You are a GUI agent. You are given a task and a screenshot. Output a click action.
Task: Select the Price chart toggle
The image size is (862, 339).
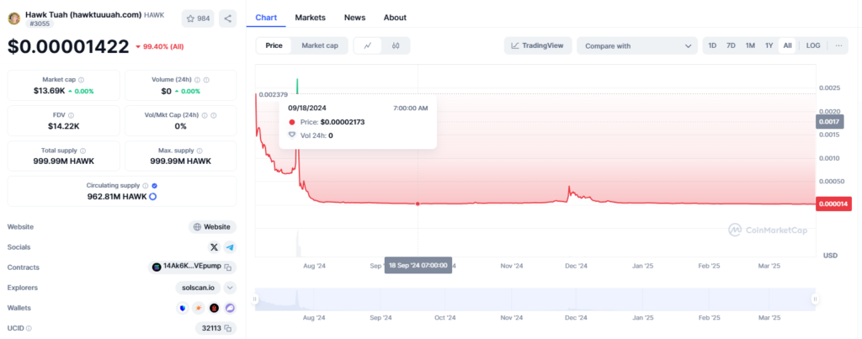pyautogui.click(x=274, y=45)
